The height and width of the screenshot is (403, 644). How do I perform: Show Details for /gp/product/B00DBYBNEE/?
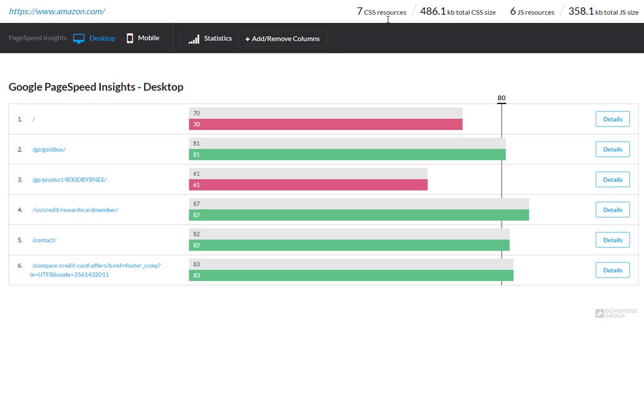pyautogui.click(x=612, y=180)
